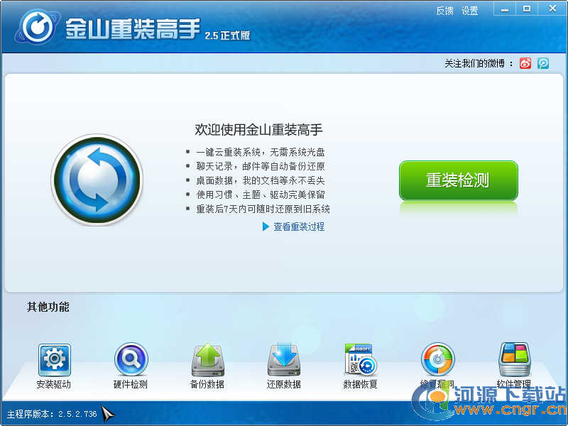This screenshot has height=426, width=568.
Task: Start the 重装检测 reinstall check
Action: (458, 180)
